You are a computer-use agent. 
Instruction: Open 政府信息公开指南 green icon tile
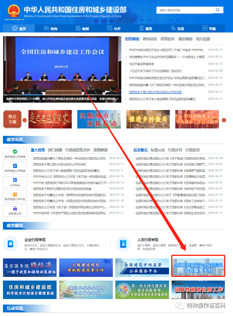[x=15, y=154]
